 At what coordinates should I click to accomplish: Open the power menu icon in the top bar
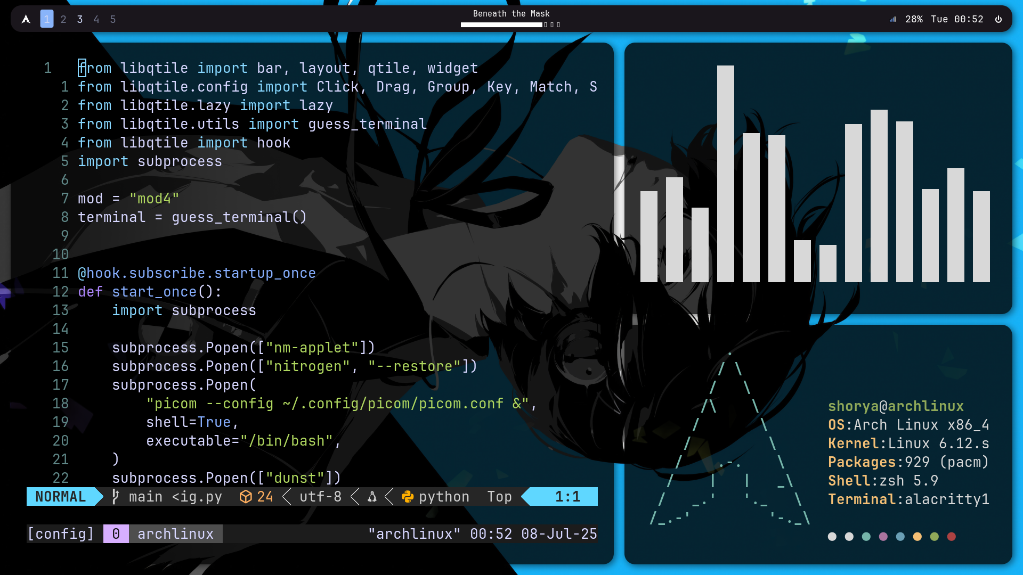[x=998, y=19]
